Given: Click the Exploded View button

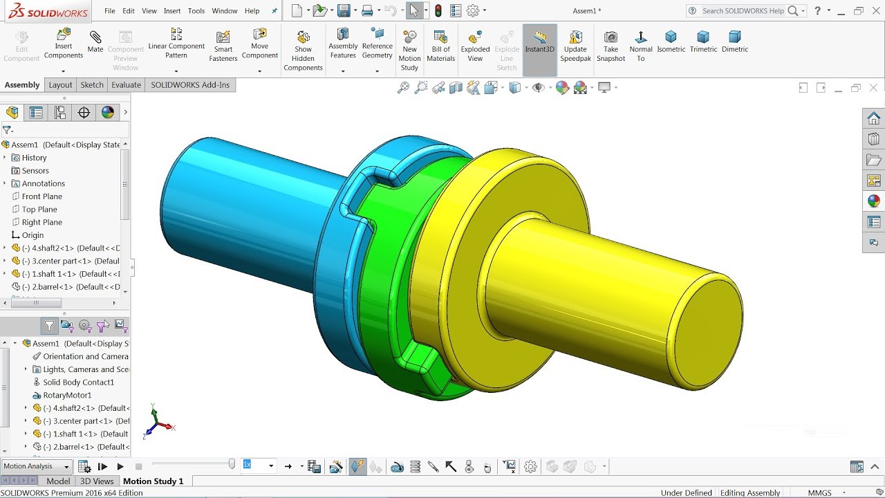Looking at the screenshot, I should click(x=475, y=46).
